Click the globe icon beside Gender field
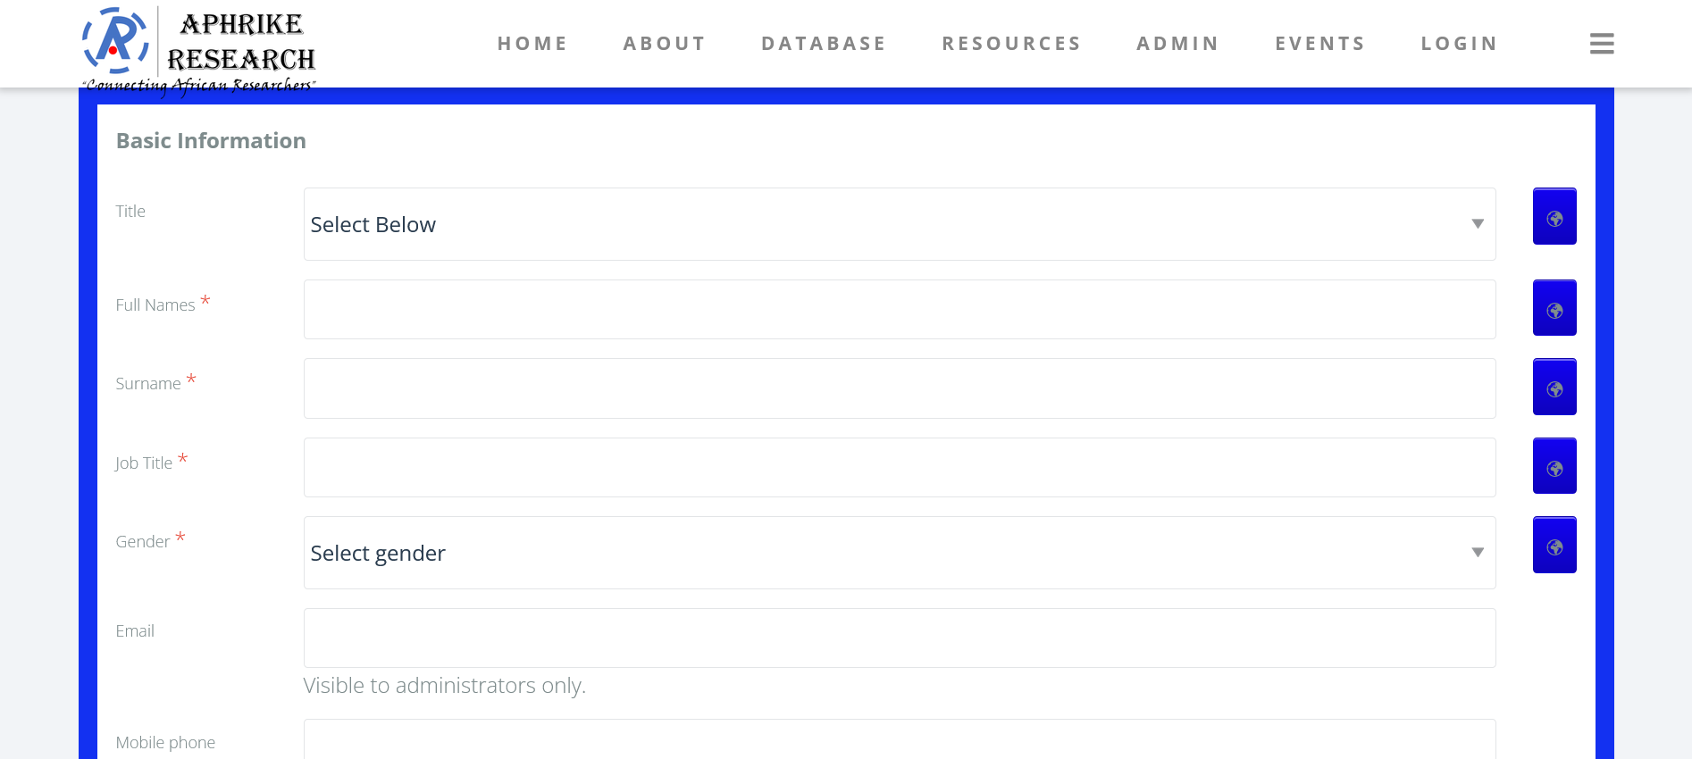This screenshot has height=759, width=1692. pyautogui.click(x=1554, y=545)
